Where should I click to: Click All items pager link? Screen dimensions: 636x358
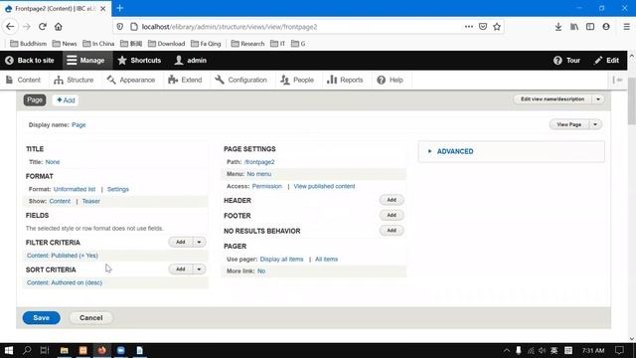pyautogui.click(x=327, y=260)
